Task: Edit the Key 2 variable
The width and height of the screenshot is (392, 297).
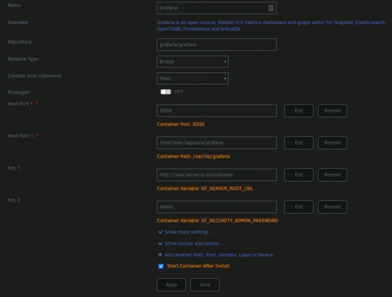Action: [x=299, y=207]
